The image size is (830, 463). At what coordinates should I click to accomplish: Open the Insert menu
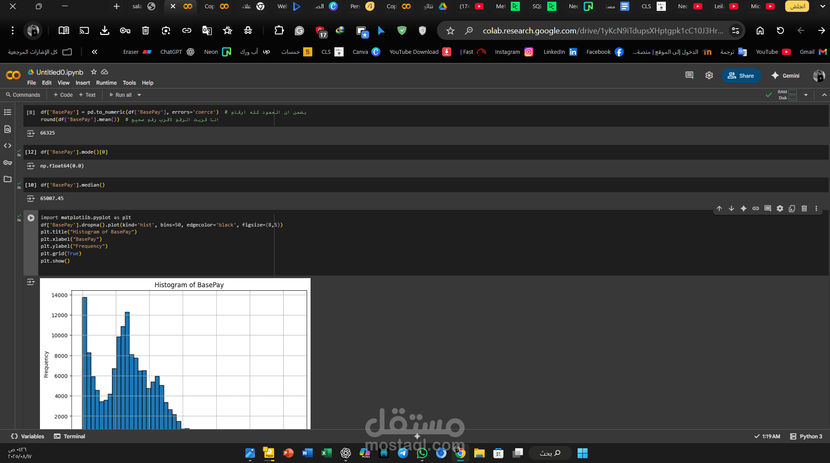[83, 83]
